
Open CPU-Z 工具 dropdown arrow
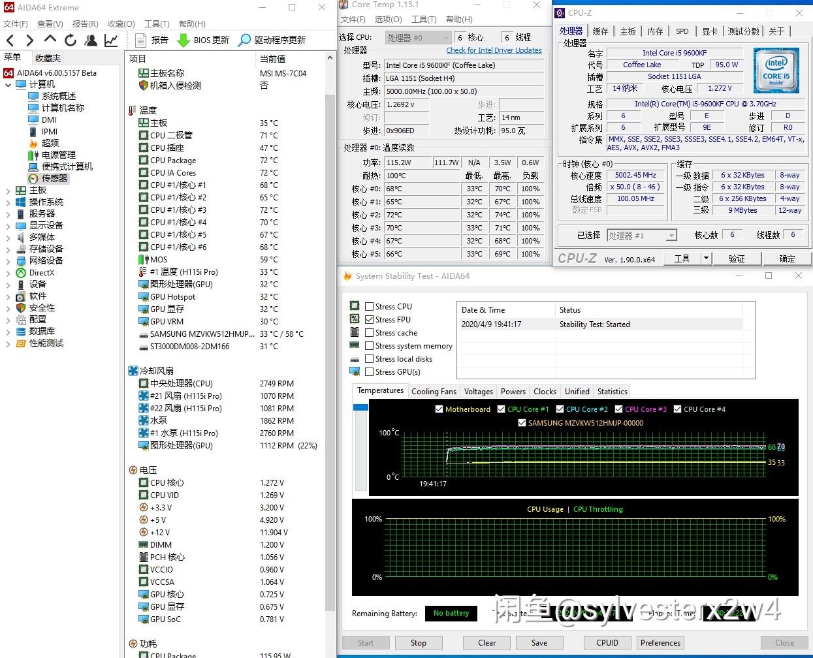click(706, 258)
